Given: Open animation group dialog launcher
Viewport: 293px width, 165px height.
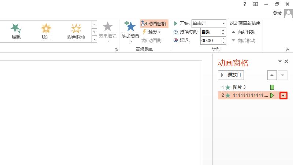Looking at the screenshot, I should (116, 49).
